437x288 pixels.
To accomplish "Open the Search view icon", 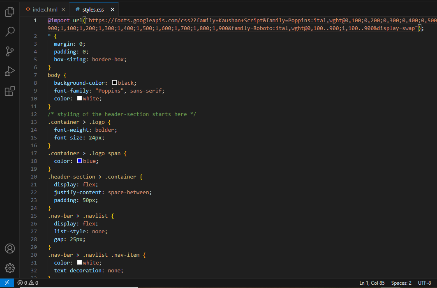I will [x=10, y=32].
